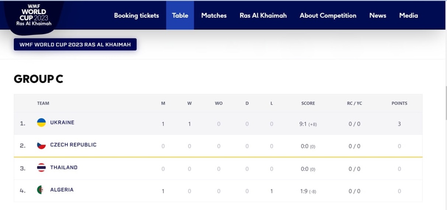
Task: Click the Czech Republic flag icon
Action: point(41,145)
